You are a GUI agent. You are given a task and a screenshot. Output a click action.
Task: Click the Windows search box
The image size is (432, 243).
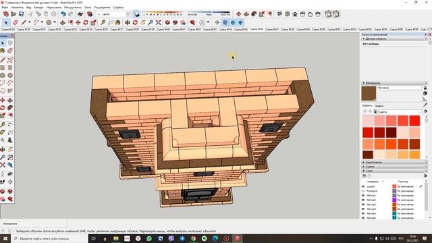click(49, 238)
